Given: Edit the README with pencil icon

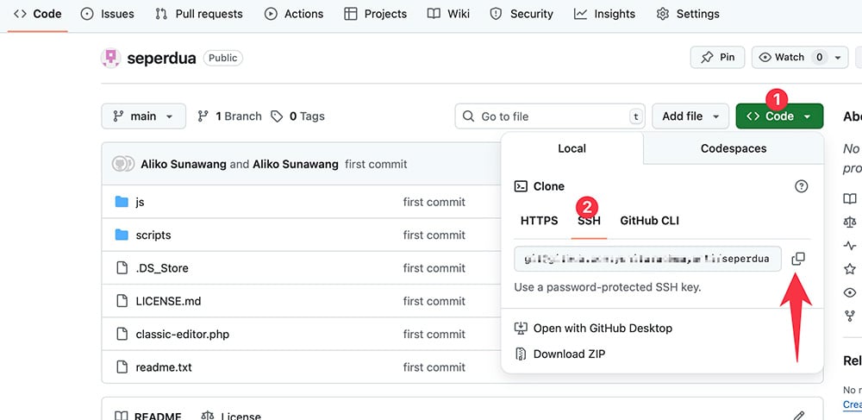Looking at the screenshot, I should [799, 417].
